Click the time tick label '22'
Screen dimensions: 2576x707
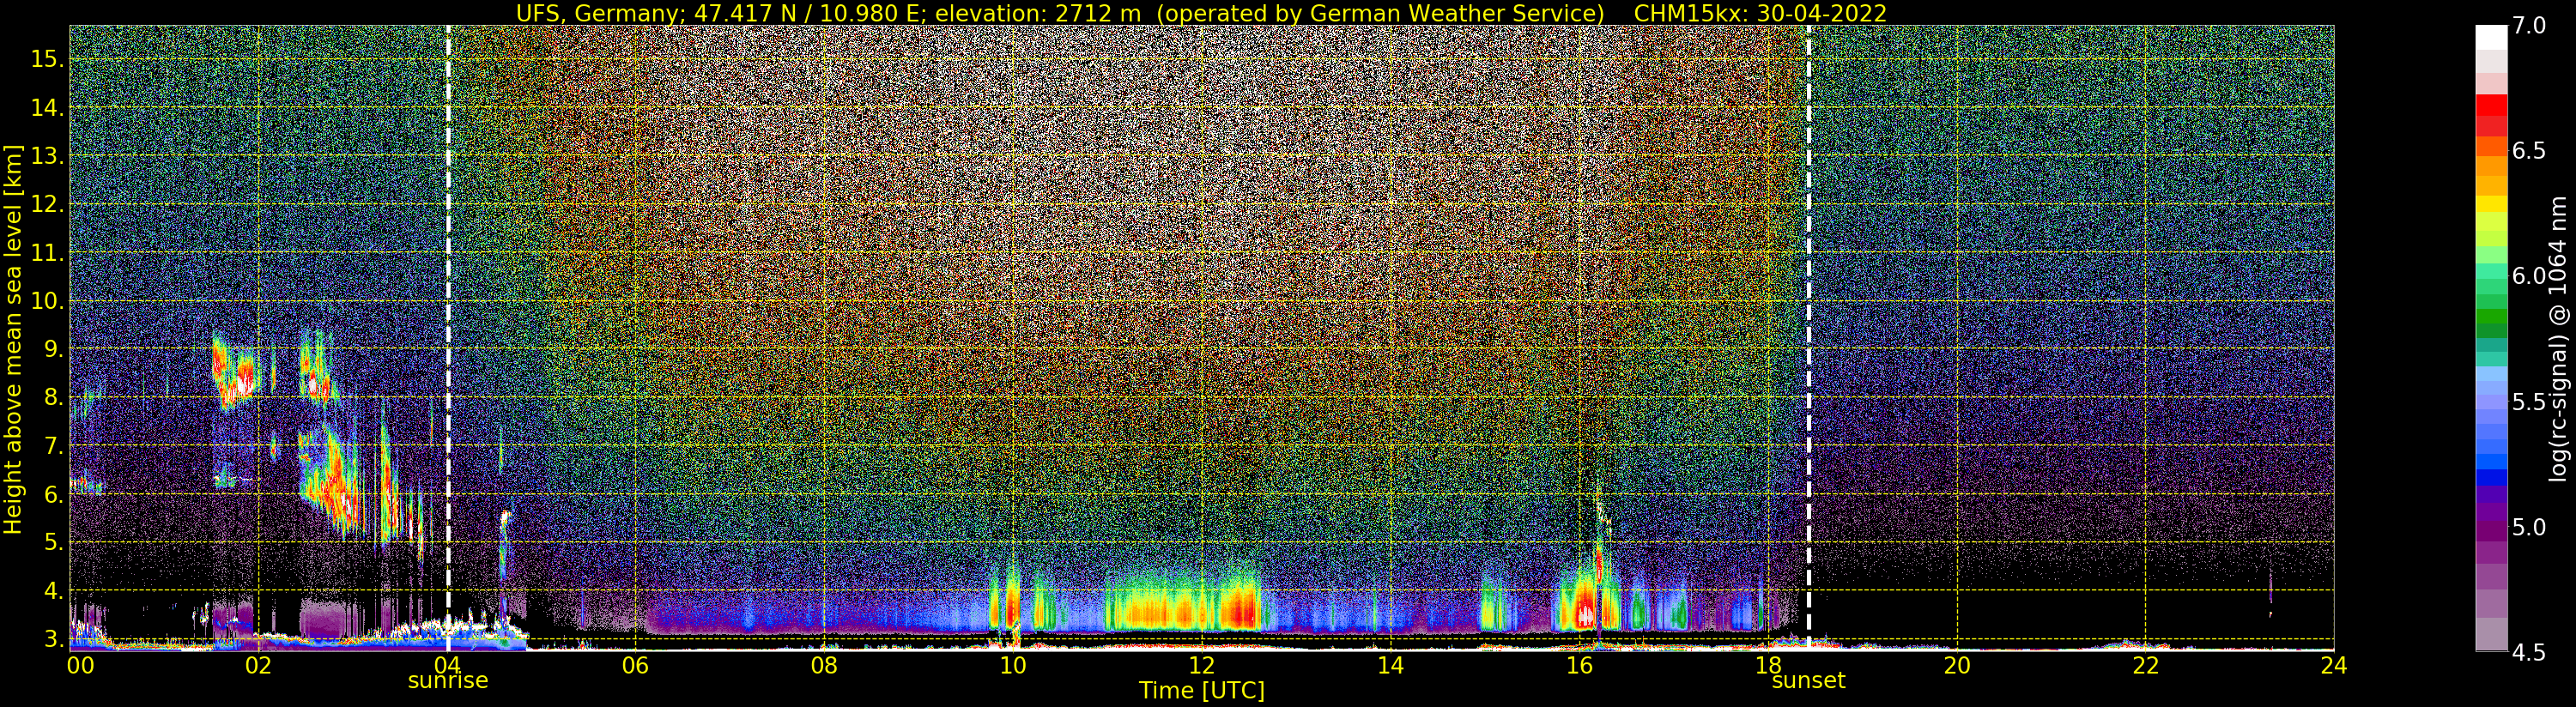tap(2146, 666)
